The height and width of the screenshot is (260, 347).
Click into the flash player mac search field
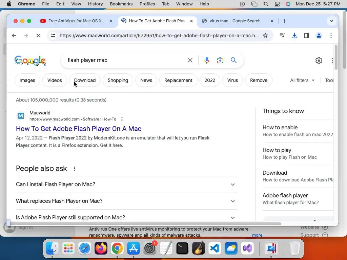126,60
